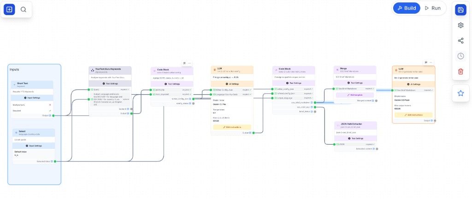Open Tool Settings on YourText.Guru Keywords node
Viewport: 472px width, 199px height.
coord(110,84)
